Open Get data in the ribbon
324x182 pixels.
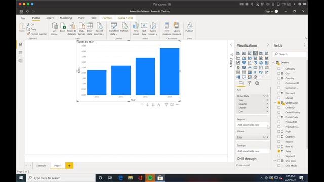pyautogui.click(x=54, y=29)
